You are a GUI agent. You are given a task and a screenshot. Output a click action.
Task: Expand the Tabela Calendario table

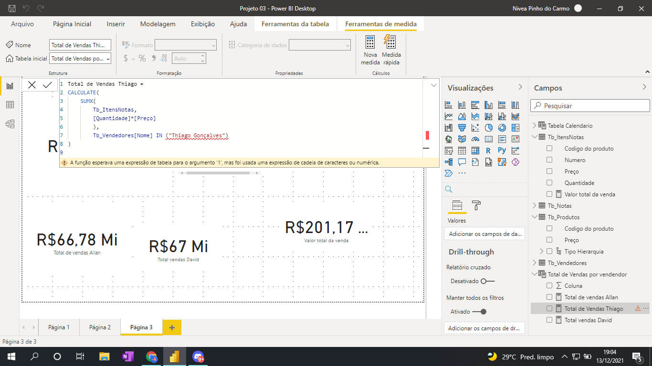[534, 126]
